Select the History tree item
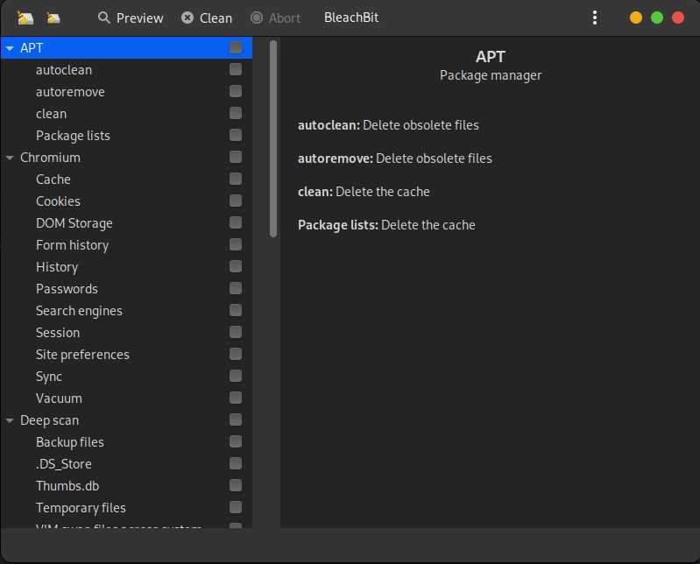The height and width of the screenshot is (564, 700). click(x=57, y=267)
